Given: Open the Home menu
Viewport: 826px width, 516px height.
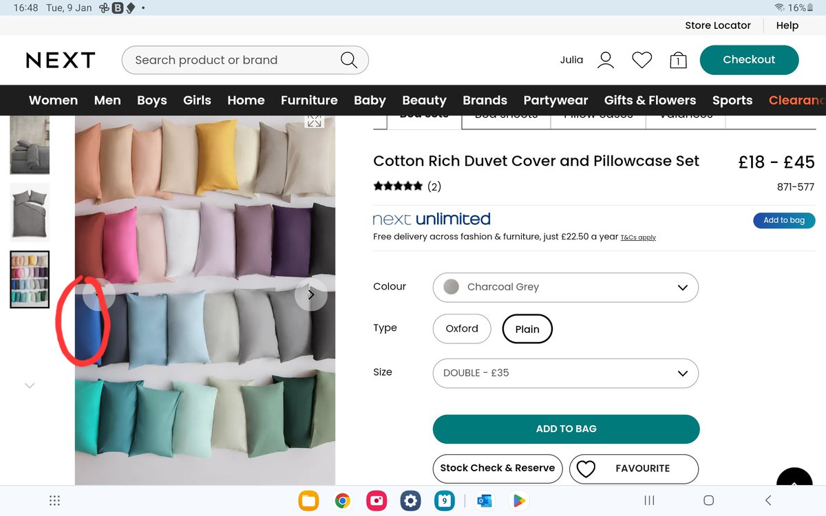Looking at the screenshot, I should pyautogui.click(x=246, y=100).
